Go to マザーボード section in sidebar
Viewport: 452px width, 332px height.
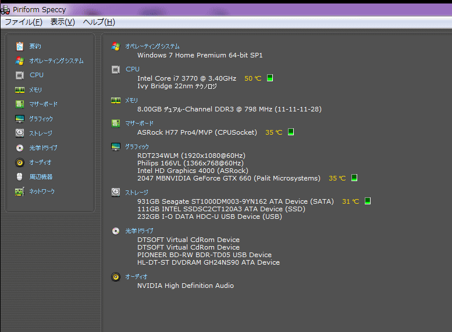(43, 104)
